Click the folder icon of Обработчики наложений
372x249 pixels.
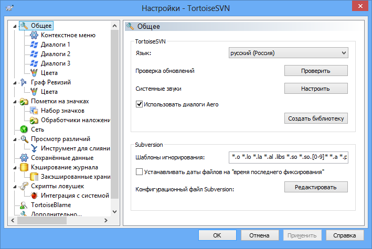coord(34,120)
